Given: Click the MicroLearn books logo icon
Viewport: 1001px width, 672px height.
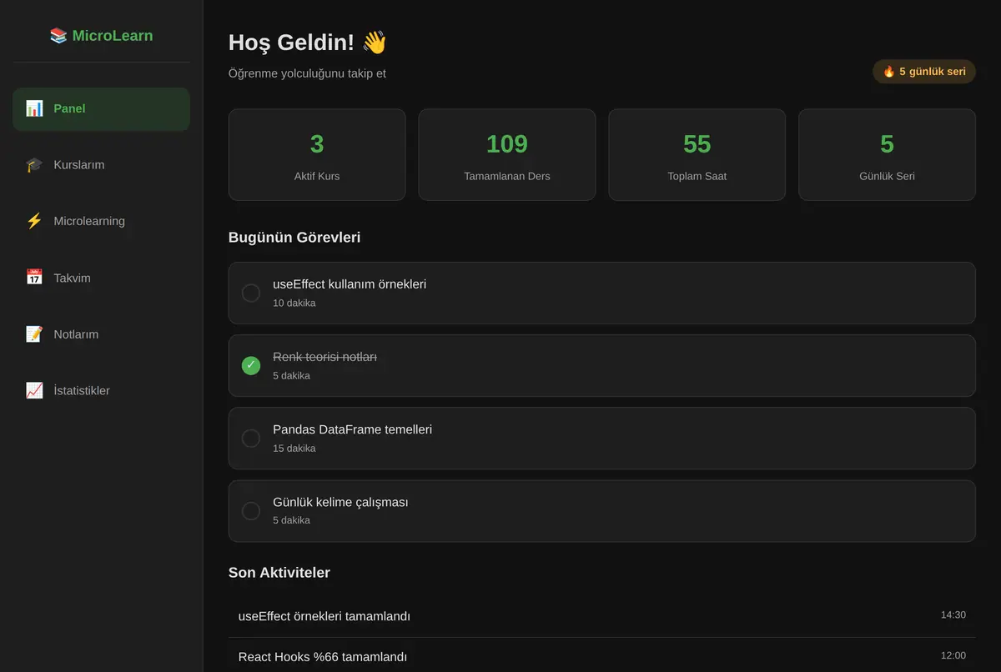Looking at the screenshot, I should 58,36.
